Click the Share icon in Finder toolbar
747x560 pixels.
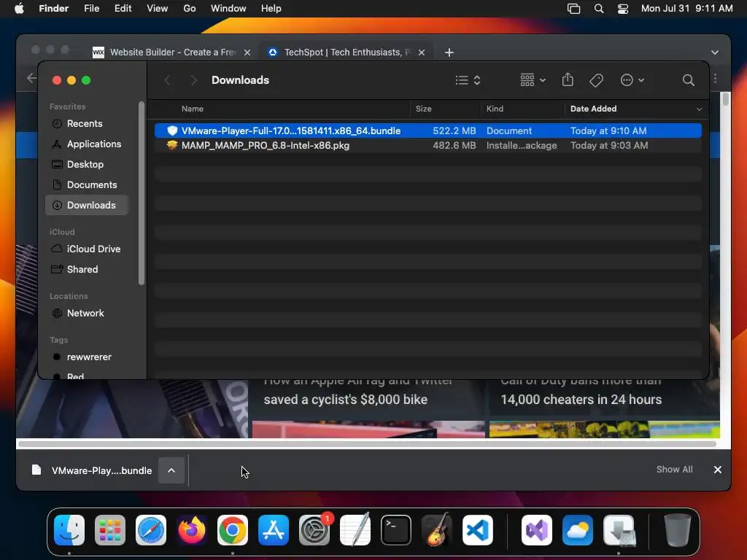coord(568,79)
